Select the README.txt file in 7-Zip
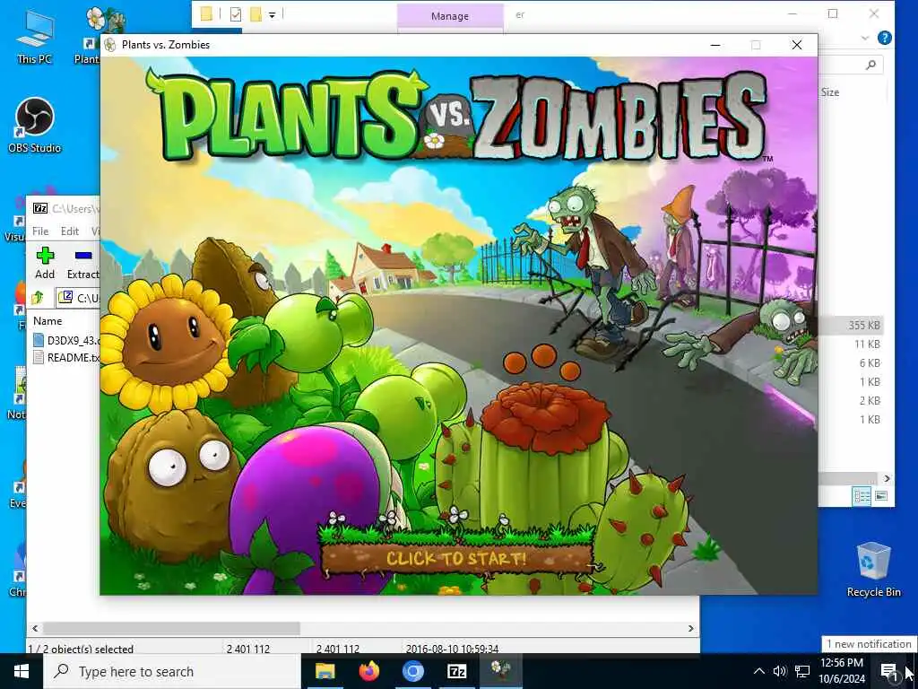 (x=66, y=357)
